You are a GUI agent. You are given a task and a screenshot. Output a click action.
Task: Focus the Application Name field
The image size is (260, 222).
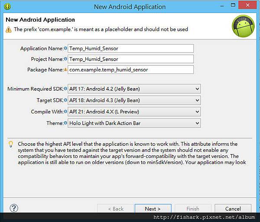pos(131,48)
